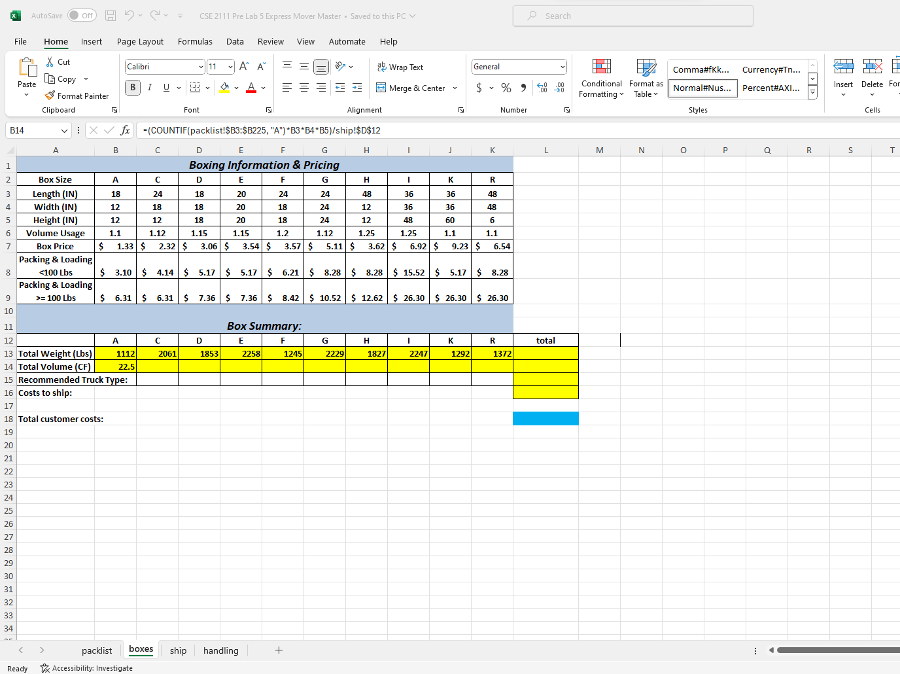This screenshot has width=900, height=674.
Task: Click the Middle Align icon
Action: pyautogui.click(x=304, y=66)
